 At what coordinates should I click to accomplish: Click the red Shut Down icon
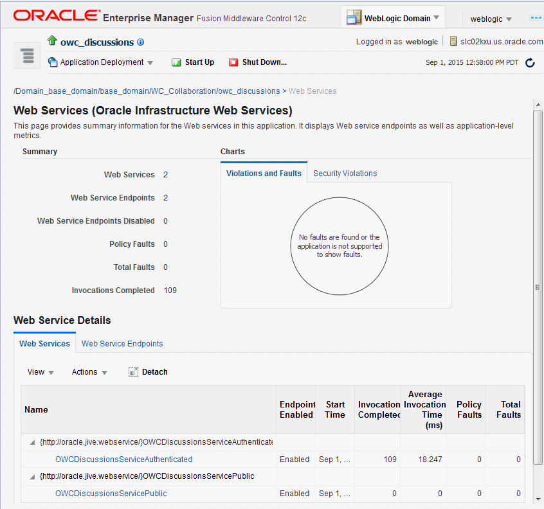[233, 62]
